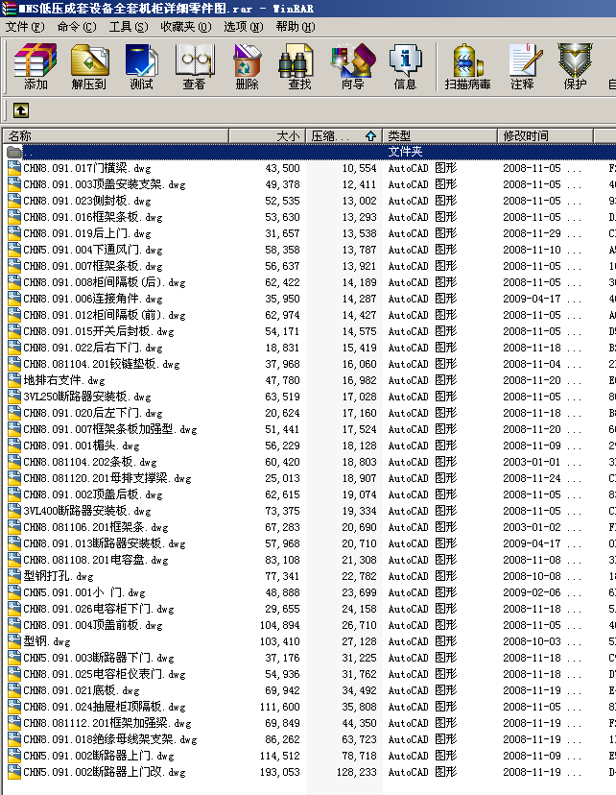The image size is (616, 795).
Task: Sort by the 压缩... column header
Action: [344, 136]
